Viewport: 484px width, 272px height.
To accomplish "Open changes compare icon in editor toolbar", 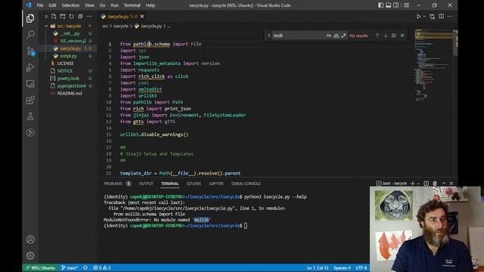I will click(432, 17).
